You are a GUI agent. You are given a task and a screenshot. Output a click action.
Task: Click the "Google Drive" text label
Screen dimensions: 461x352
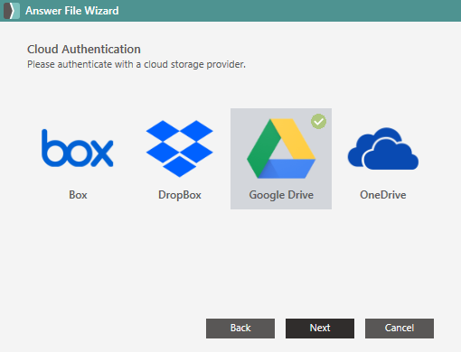pyautogui.click(x=281, y=195)
